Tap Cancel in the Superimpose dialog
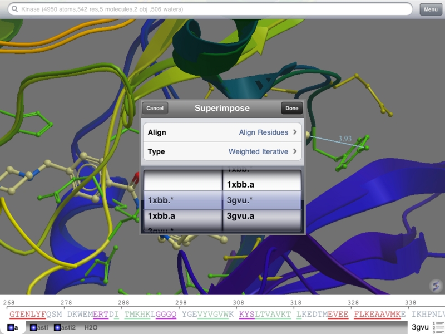Image resolution: width=445 pixels, height=334 pixels. pyautogui.click(x=155, y=109)
